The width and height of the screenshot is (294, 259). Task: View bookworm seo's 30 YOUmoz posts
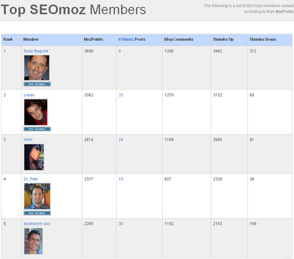click(121, 224)
